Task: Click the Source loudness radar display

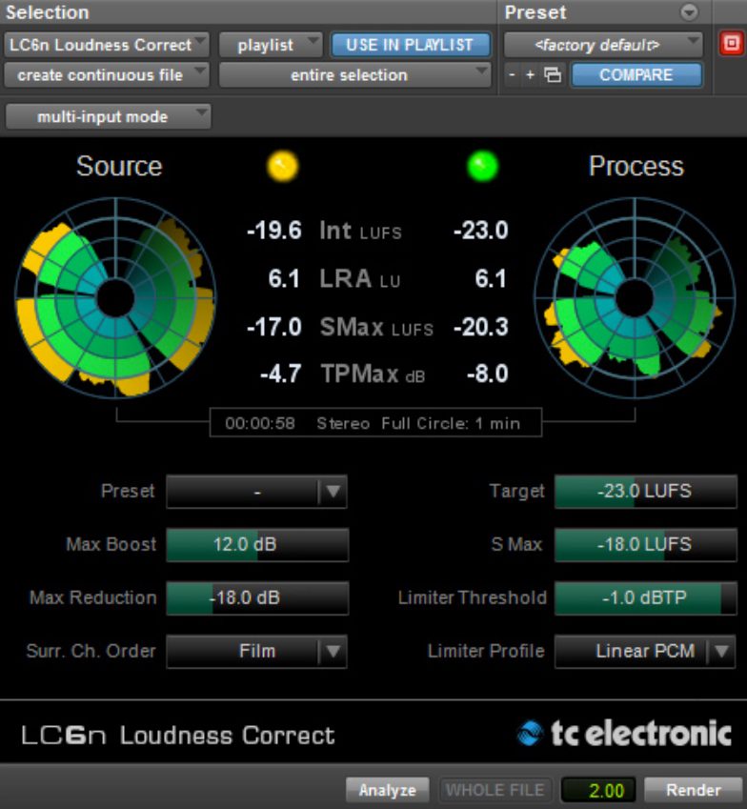Action: click(x=114, y=297)
